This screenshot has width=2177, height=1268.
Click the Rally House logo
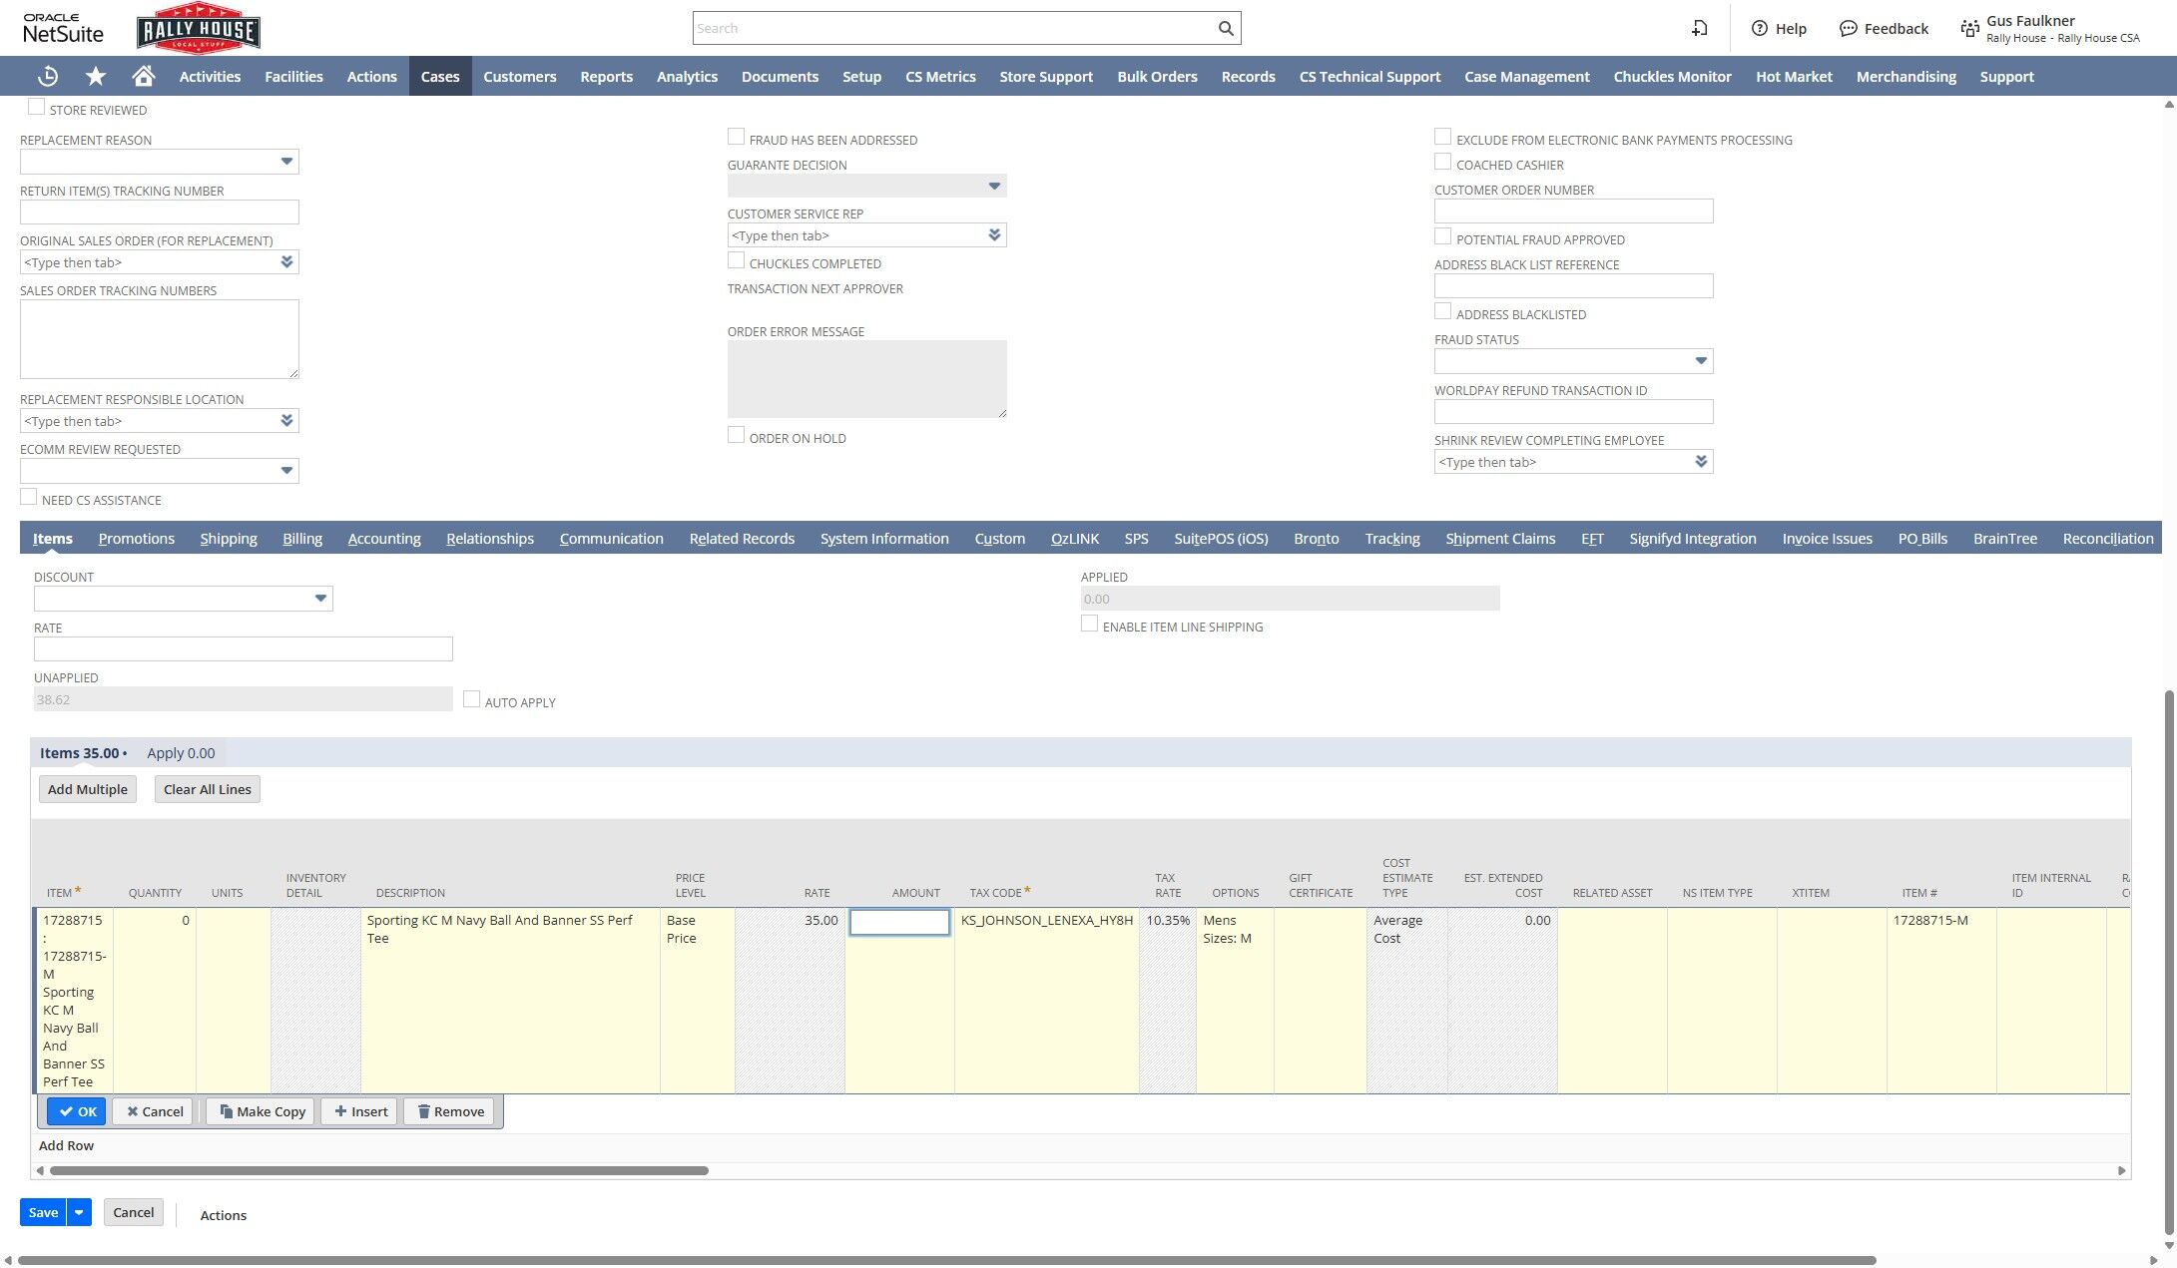pos(199,28)
